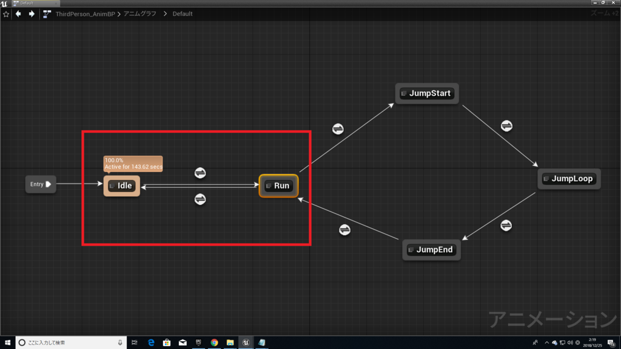621x349 pixels.
Task: Select the JumpLoop state node
Action: (569, 179)
